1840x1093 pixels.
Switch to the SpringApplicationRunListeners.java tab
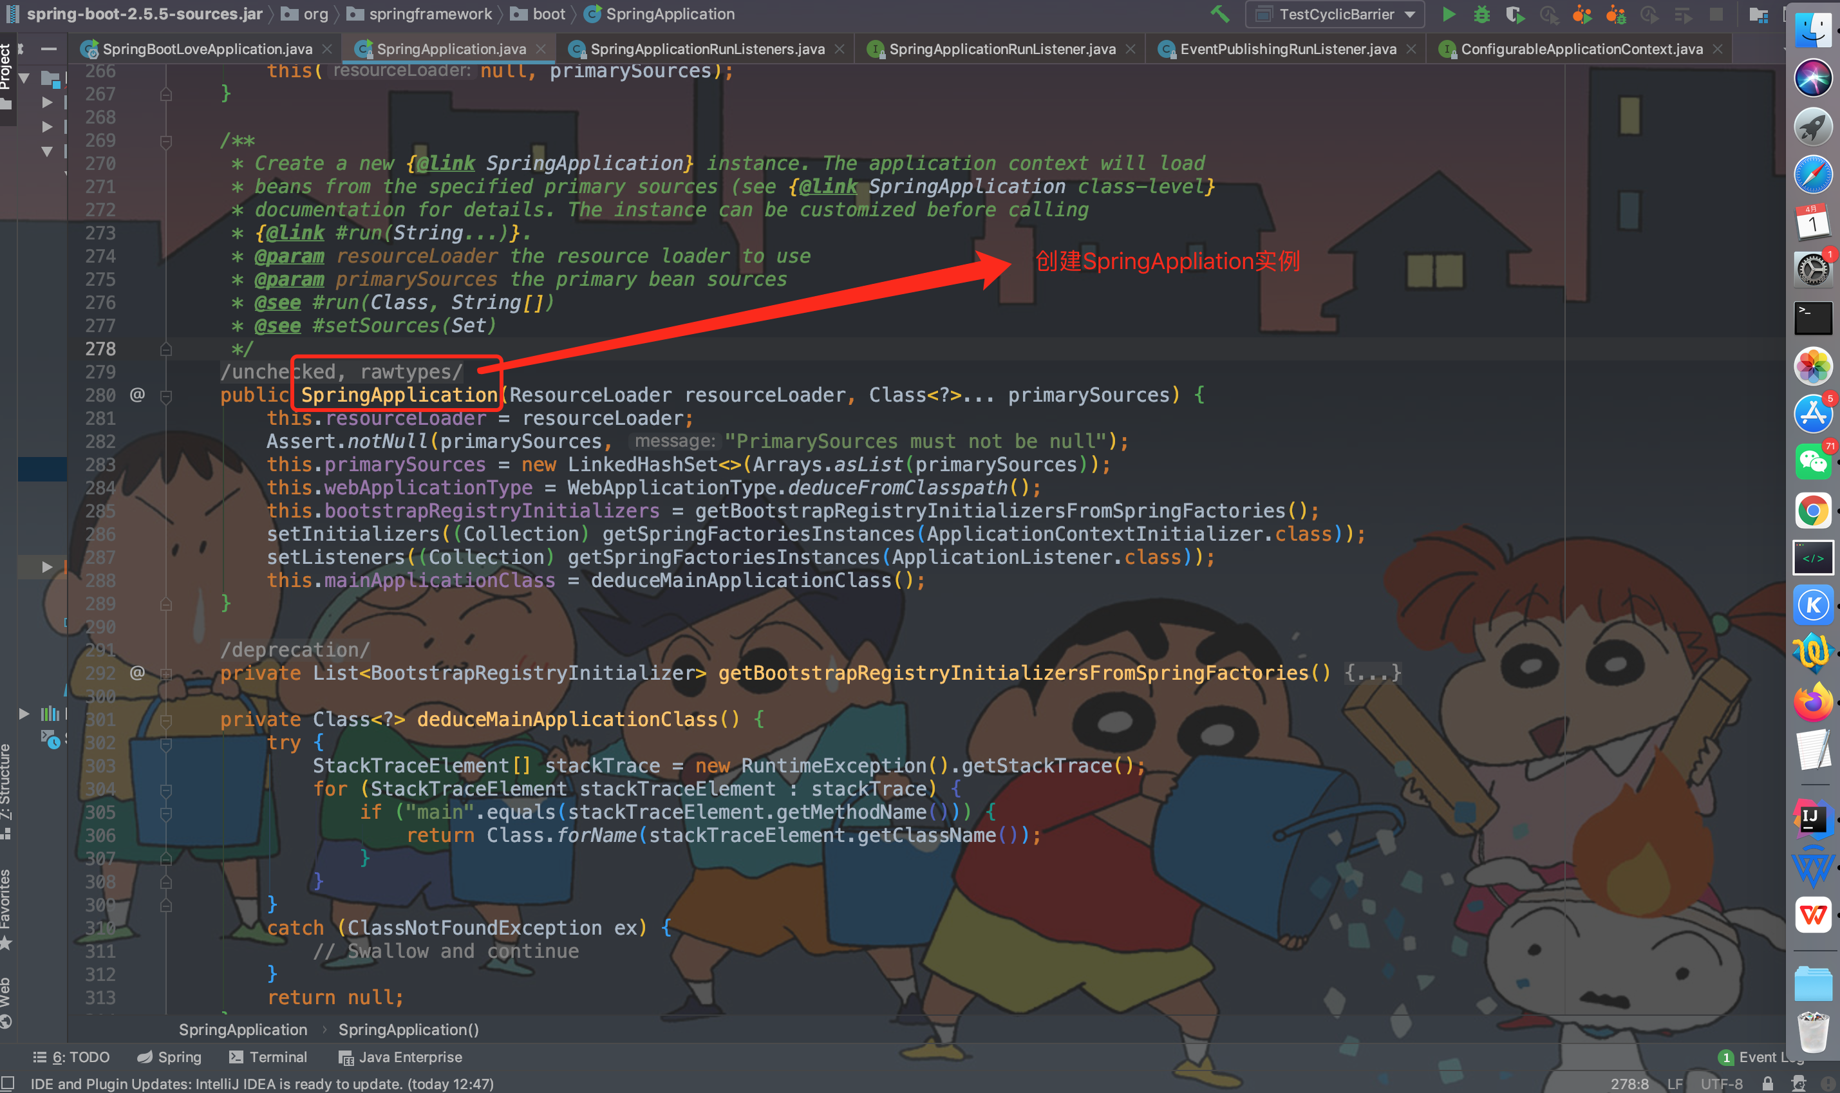pyautogui.click(x=706, y=49)
